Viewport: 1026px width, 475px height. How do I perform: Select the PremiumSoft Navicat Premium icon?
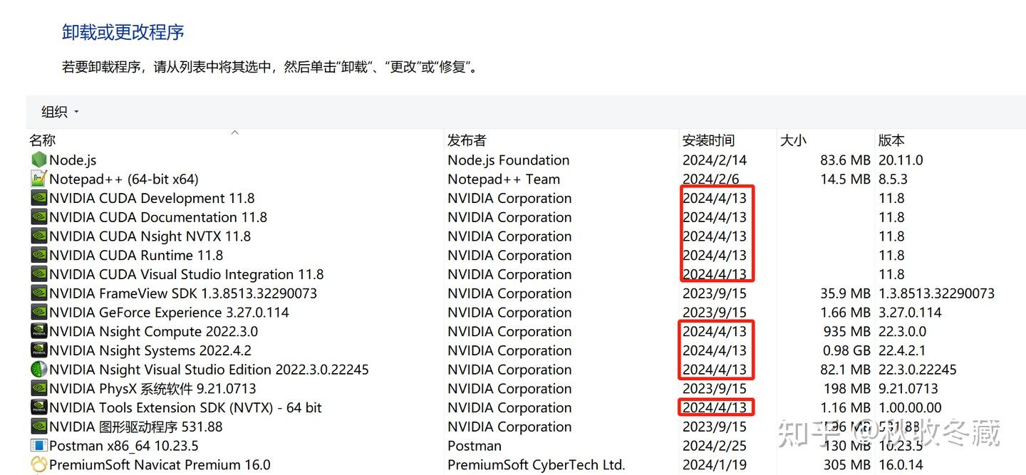pyautogui.click(x=38, y=464)
